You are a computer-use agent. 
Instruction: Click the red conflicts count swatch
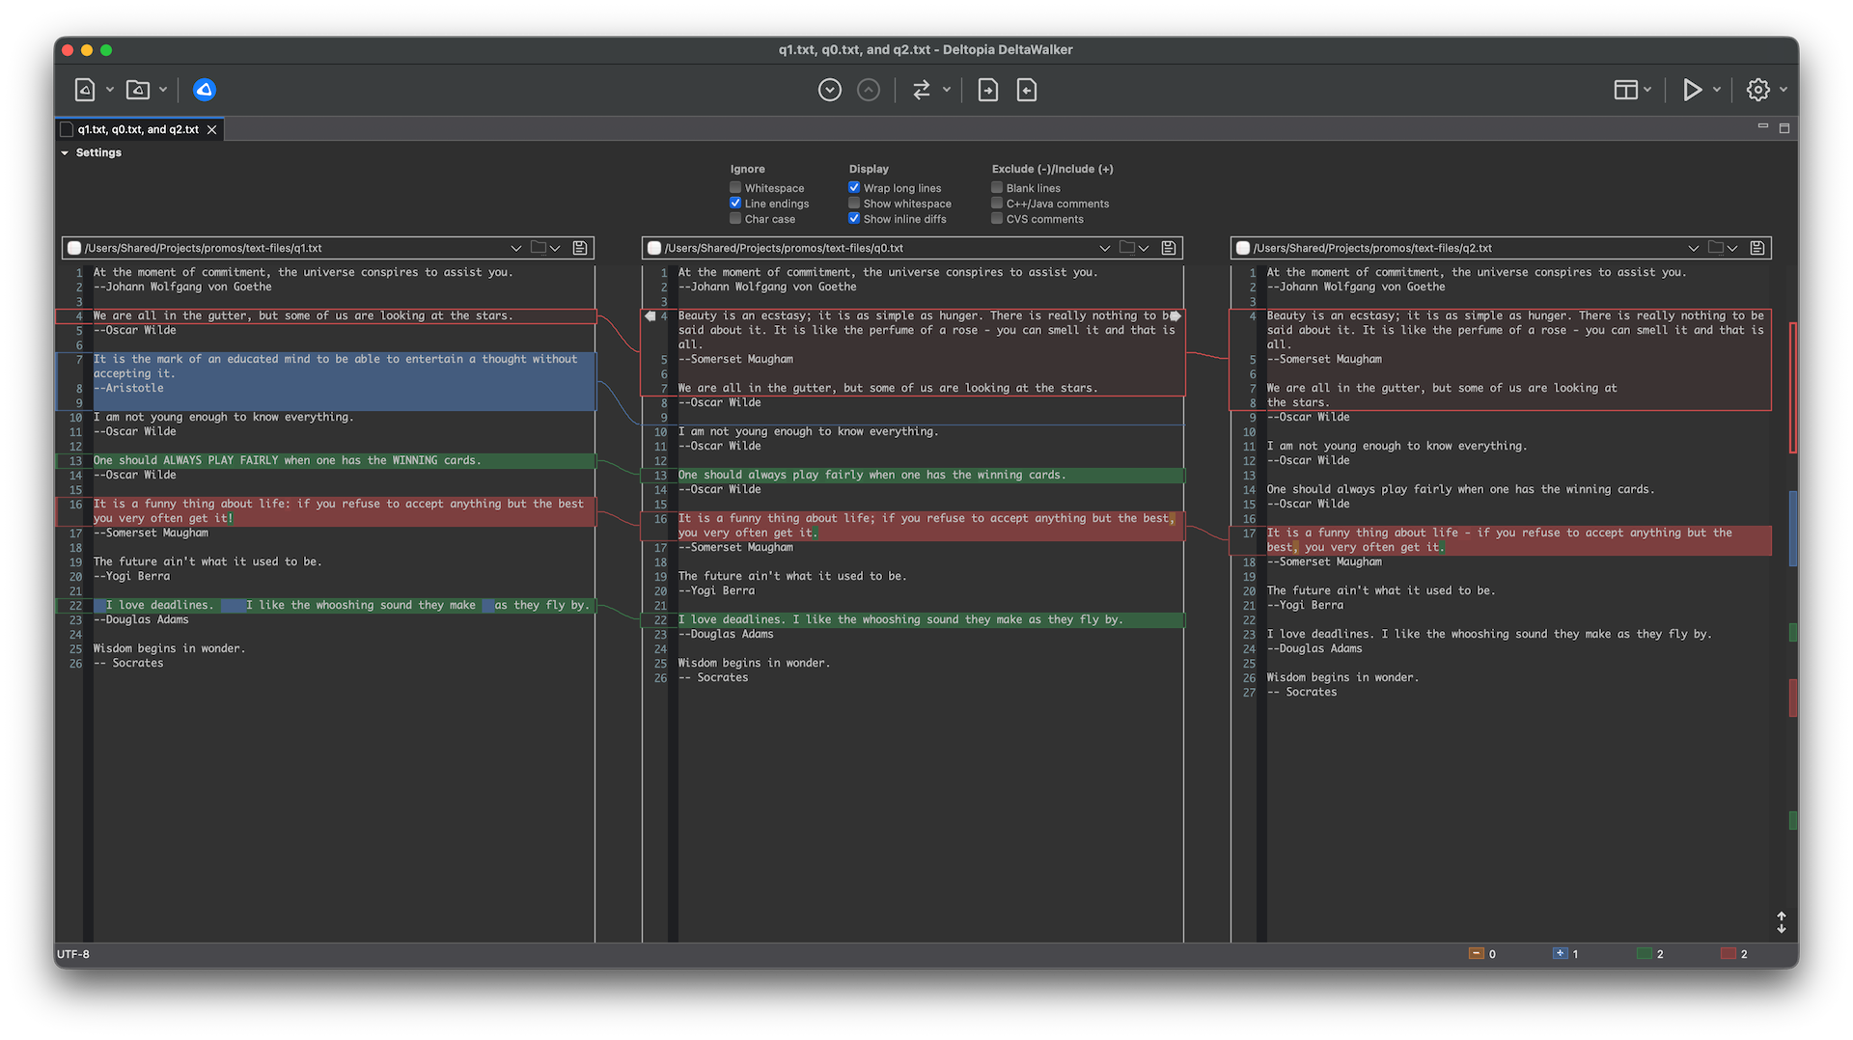pyautogui.click(x=1729, y=953)
